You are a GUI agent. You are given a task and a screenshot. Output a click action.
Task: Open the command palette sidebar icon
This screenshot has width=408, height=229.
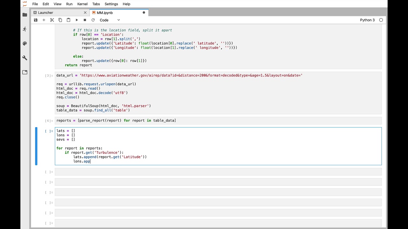pos(25,44)
